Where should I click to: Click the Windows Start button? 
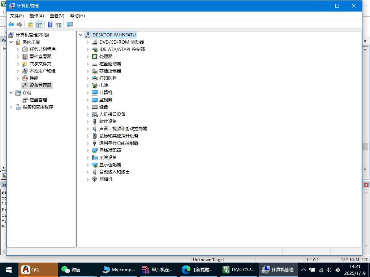[x=9, y=269]
